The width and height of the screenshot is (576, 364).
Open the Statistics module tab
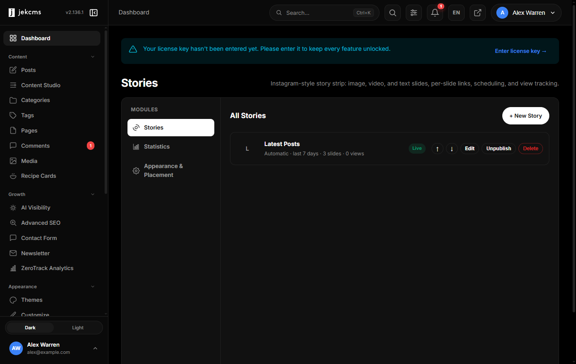171,146
